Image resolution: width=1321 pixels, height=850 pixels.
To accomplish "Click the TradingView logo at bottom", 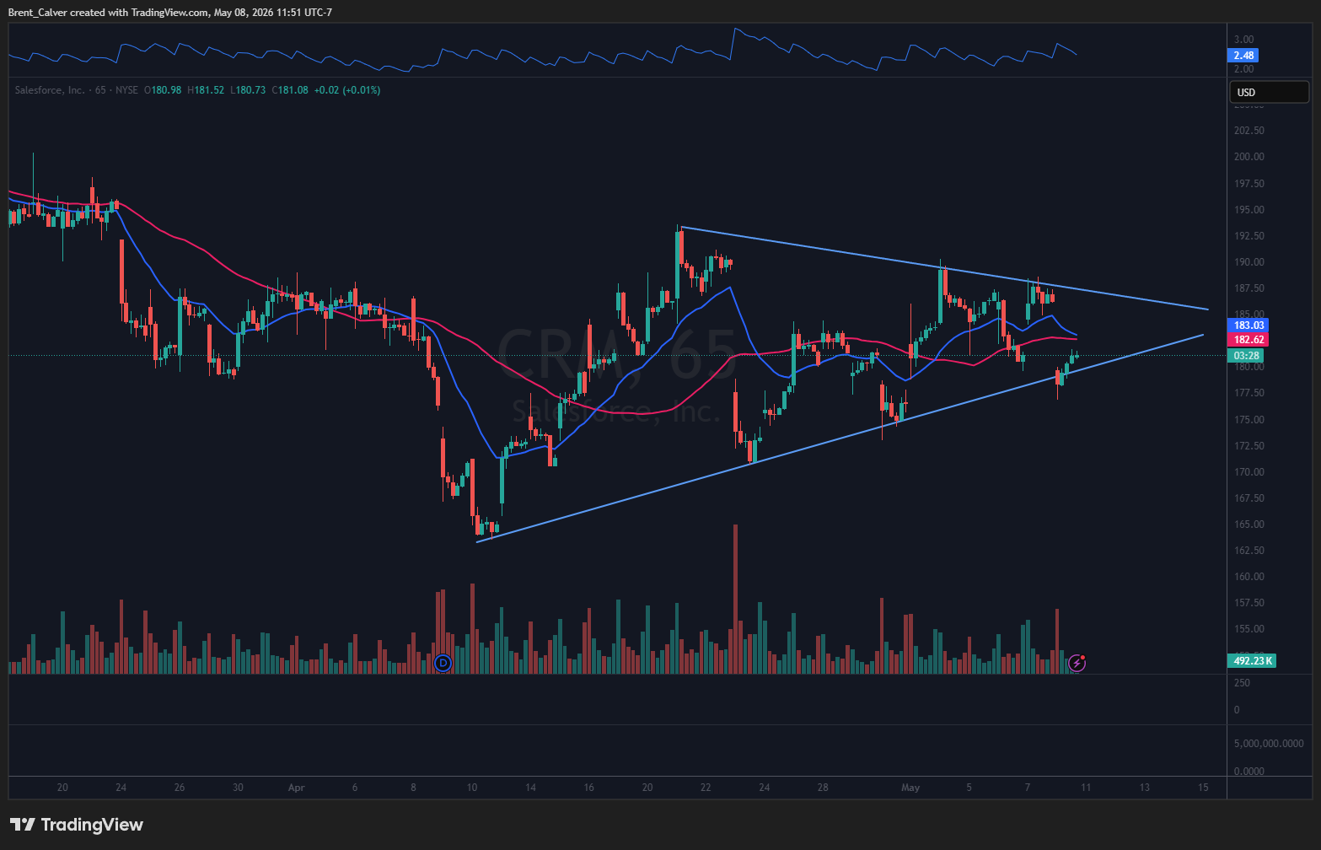I will (77, 825).
